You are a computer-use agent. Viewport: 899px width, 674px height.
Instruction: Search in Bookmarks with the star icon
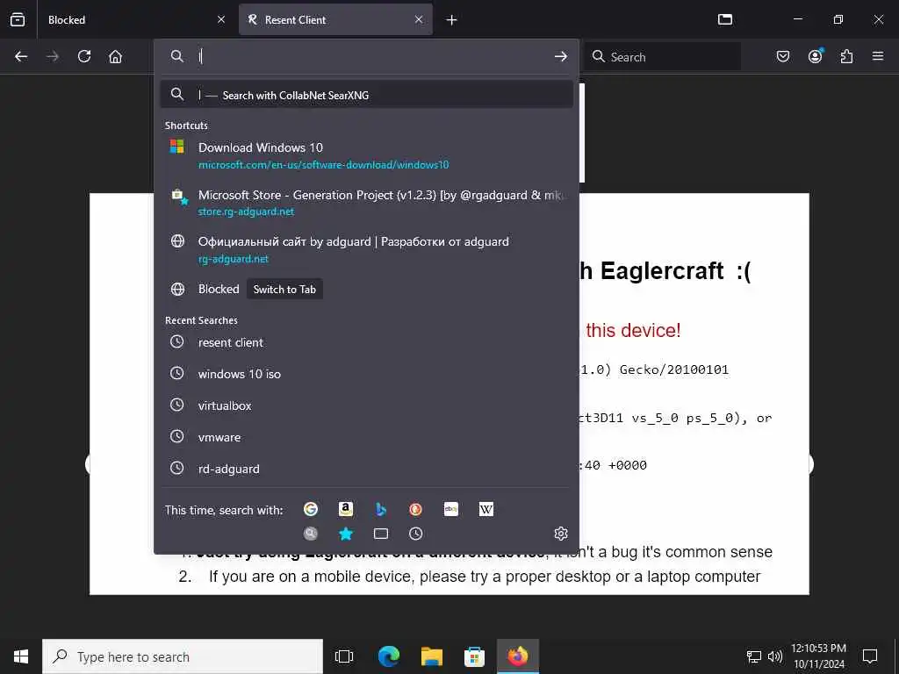(346, 534)
